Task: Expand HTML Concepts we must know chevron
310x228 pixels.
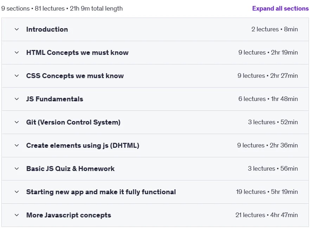Action: [17, 52]
